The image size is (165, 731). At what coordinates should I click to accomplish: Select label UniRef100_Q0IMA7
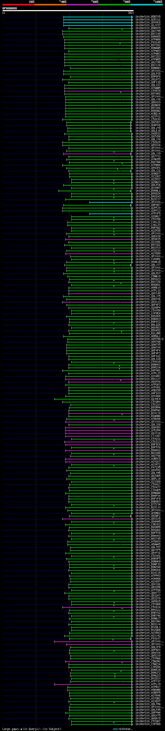click(x=148, y=188)
